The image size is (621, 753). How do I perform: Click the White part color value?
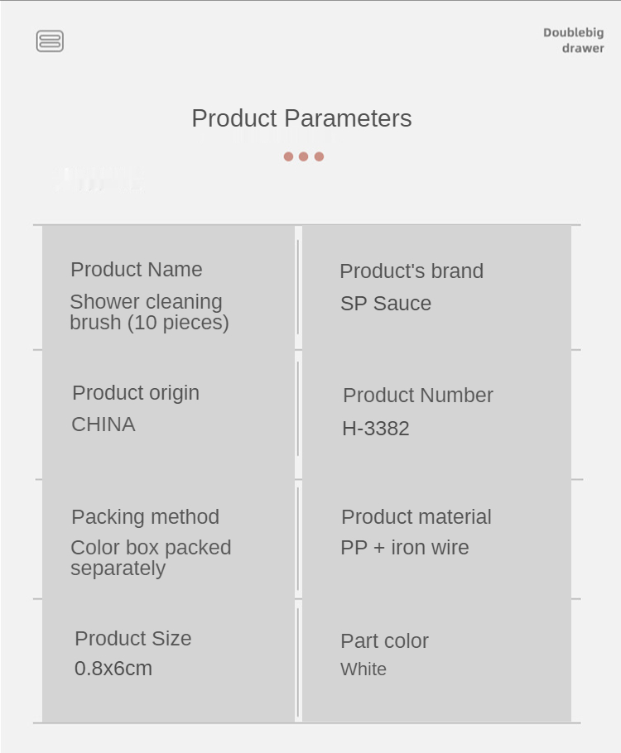point(363,669)
